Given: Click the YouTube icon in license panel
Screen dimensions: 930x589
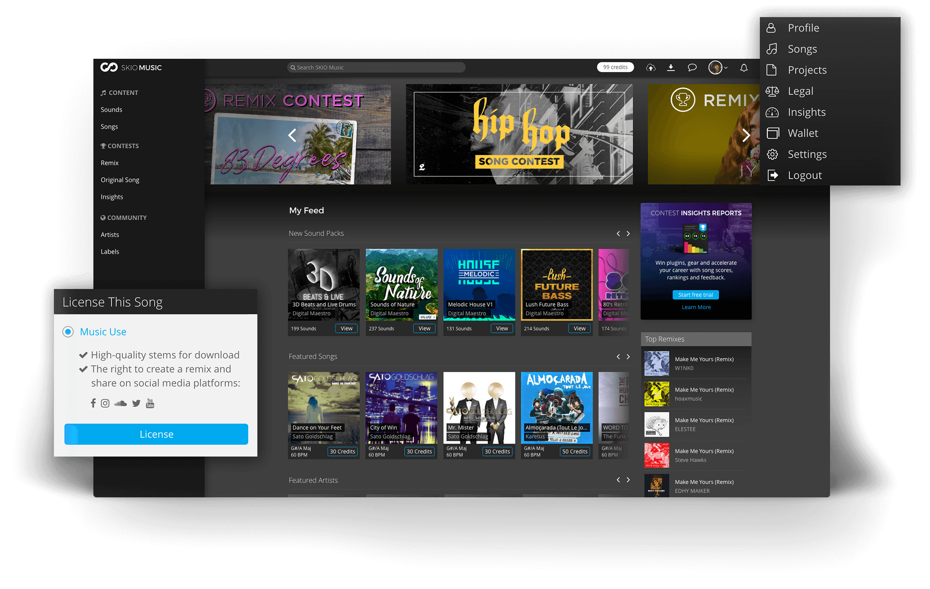Looking at the screenshot, I should pyautogui.click(x=150, y=403).
